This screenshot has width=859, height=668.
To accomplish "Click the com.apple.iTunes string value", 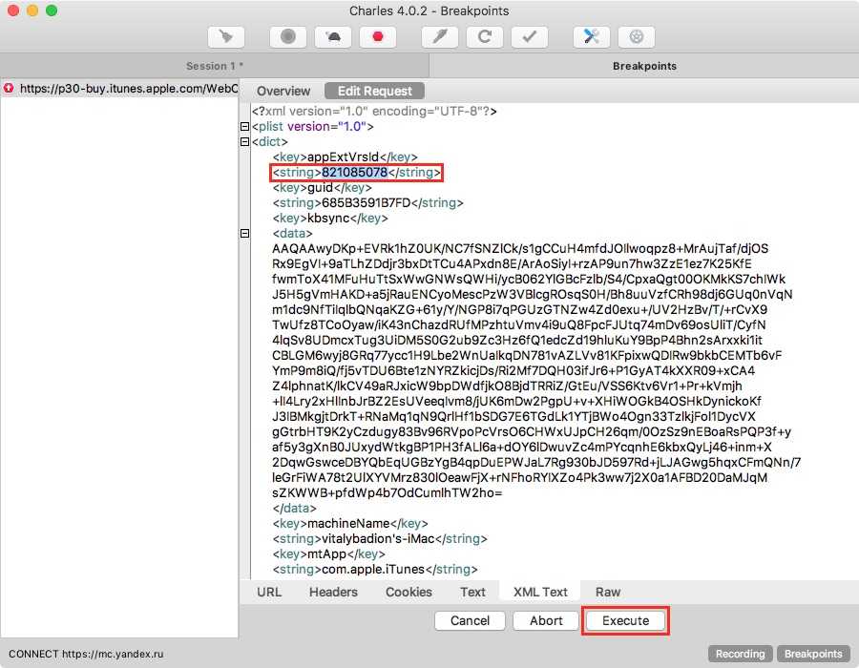I will tap(373, 570).
